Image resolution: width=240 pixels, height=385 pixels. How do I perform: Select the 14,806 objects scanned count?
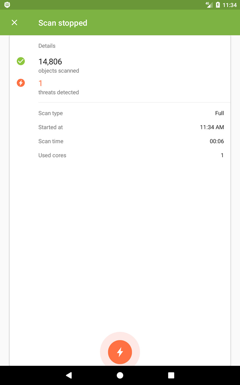coord(50,61)
